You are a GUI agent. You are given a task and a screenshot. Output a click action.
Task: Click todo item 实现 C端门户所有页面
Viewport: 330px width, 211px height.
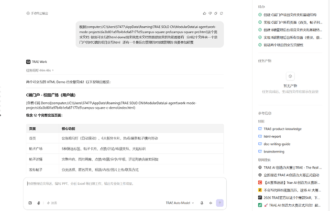click(x=293, y=22)
